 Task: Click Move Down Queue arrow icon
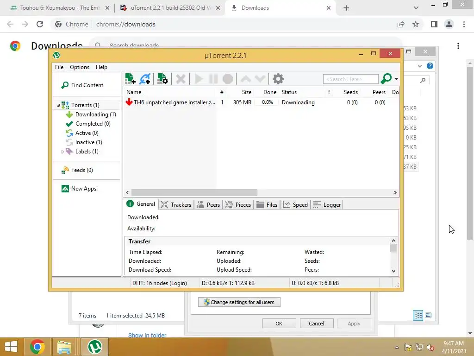(x=260, y=79)
